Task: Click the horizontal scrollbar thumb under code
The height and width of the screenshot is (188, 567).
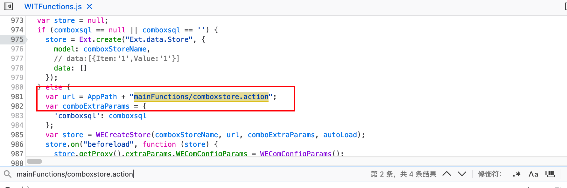Action: tap(34, 161)
